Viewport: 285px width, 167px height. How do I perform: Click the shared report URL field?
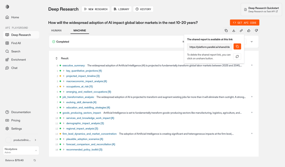tap(209, 47)
